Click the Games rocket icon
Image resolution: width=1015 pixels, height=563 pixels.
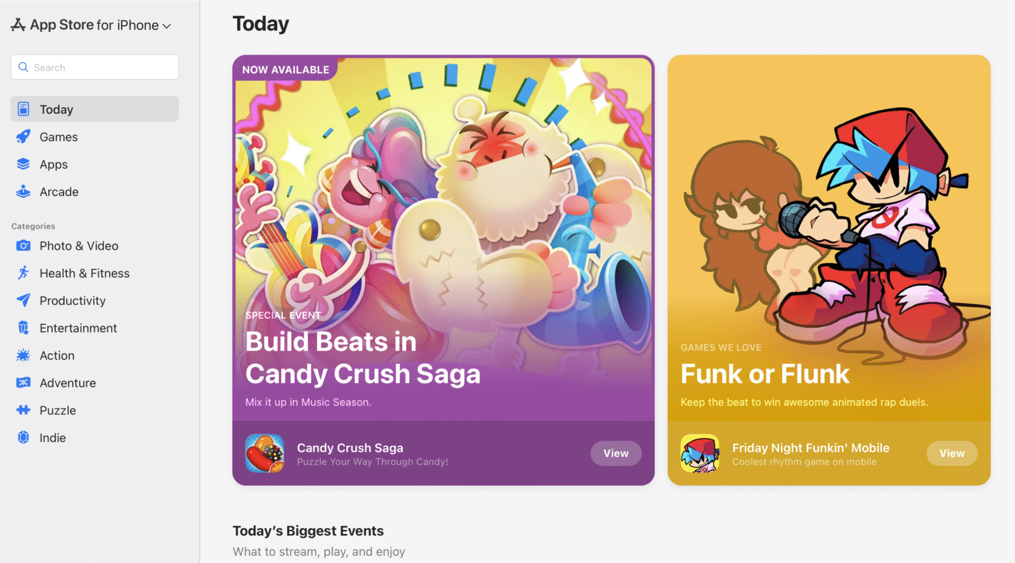click(x=23, y=137)
